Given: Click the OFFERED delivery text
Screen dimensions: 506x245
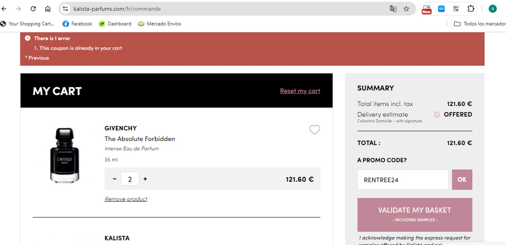Looking at the screenshot, I should coord(458,114).
